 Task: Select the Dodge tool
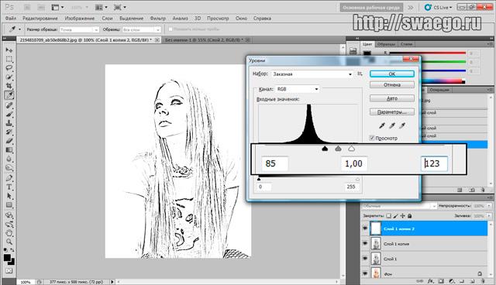tap(9, 168)
